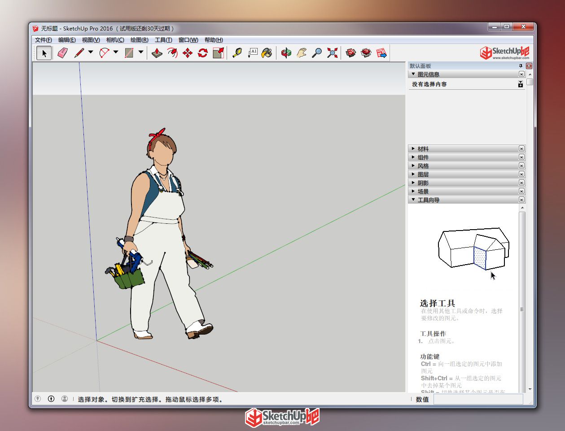Screen dimensions: 565x431
Task: Click the default tray vertical scrollbar thumb
Action: pos(530,82)
